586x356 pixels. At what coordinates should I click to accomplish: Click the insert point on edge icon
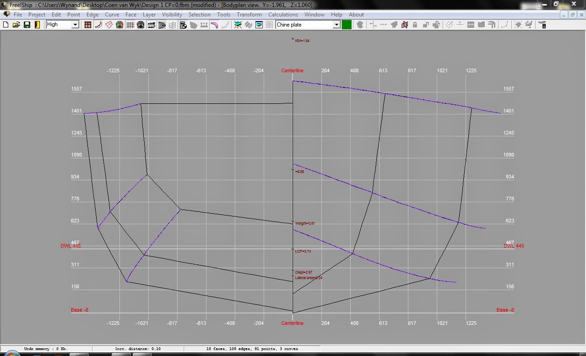384,25
